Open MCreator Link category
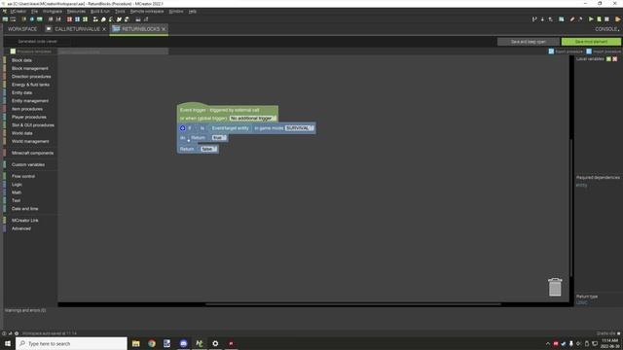Screen dimensions: 623x350 tap(24, 221)
